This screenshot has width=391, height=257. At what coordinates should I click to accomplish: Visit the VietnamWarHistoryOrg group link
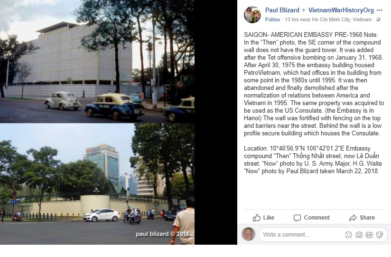point(341,10)
